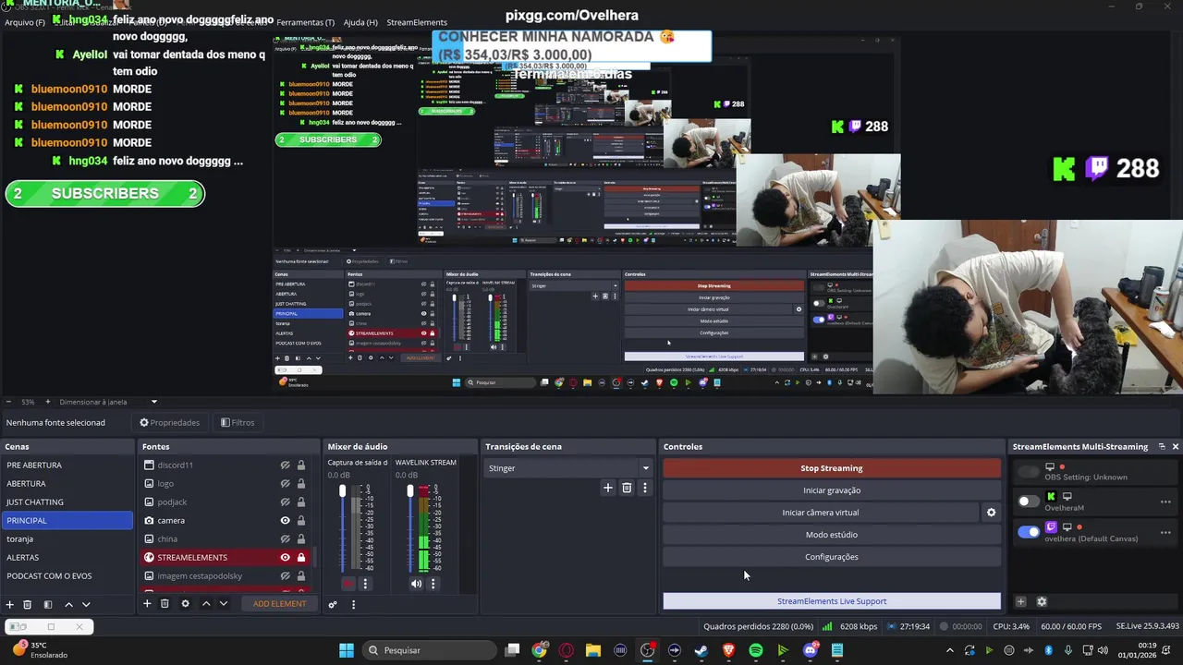Select the JUST CHATTING scene

click(x=67, y=502)
